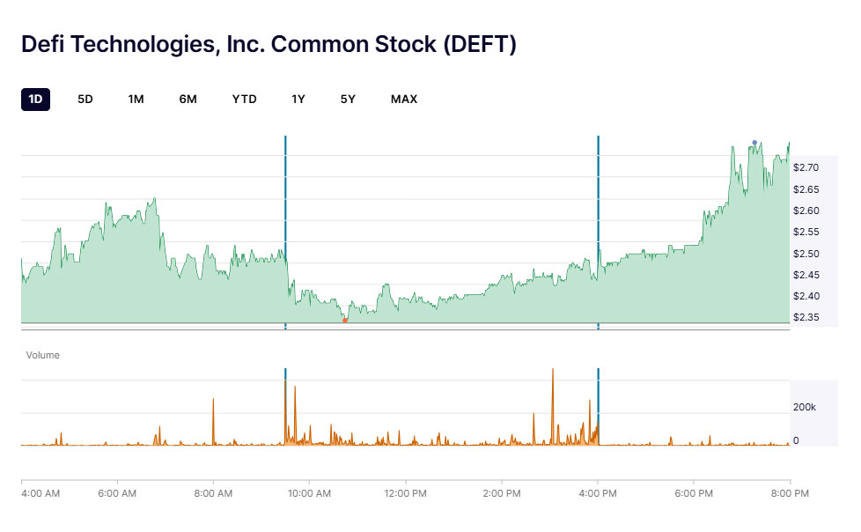The height and width of the screenshot is (532, 861).
Task: Open the MAX historical chart view
Action: click(x=403, y=99)
